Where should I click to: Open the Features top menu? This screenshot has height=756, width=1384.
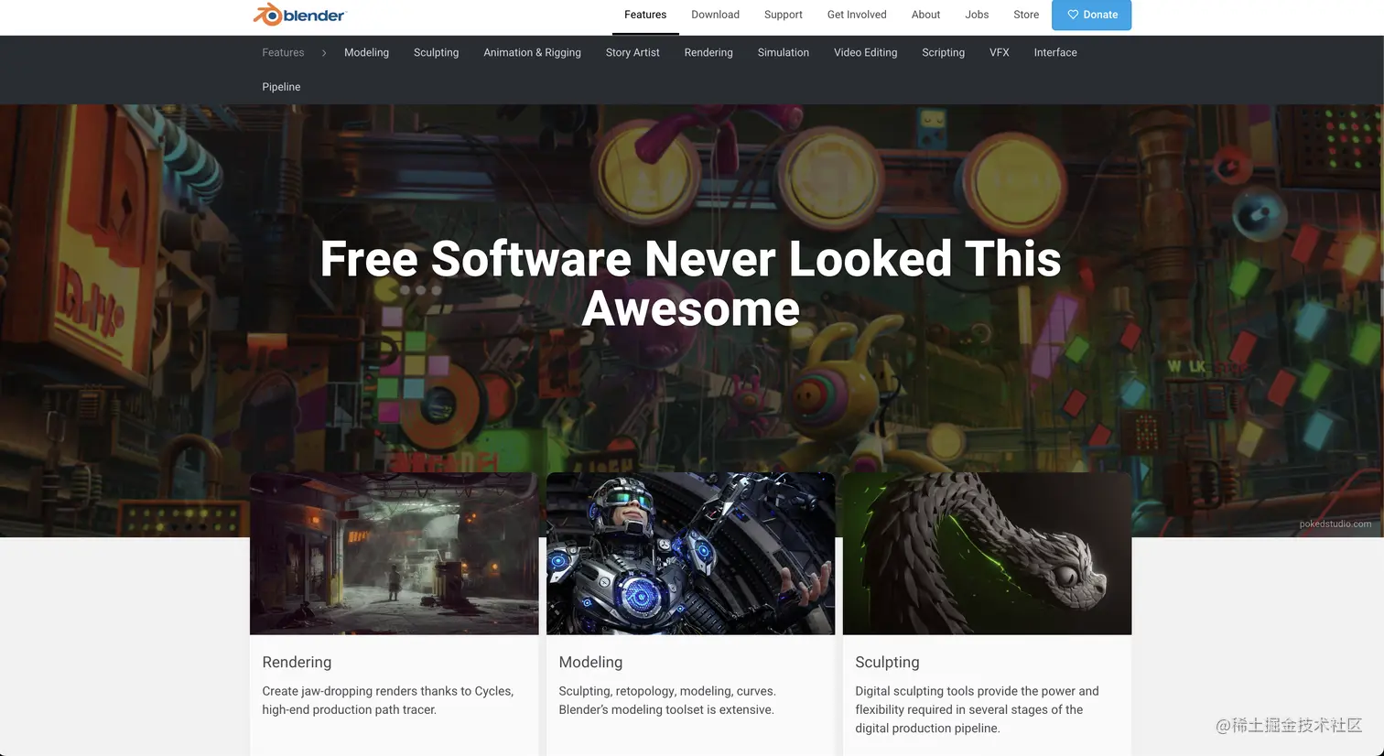point(645,15)
